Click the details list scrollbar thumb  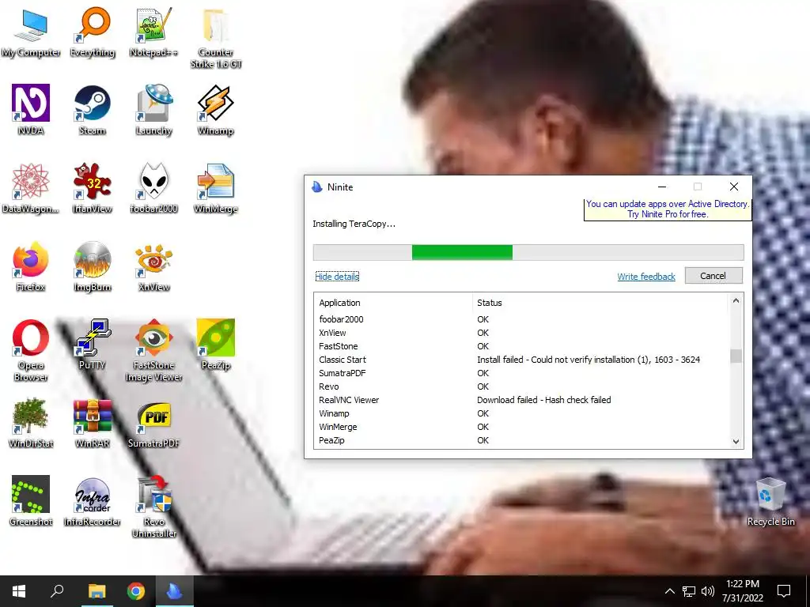pyautogui.click(x=736, y=356)
